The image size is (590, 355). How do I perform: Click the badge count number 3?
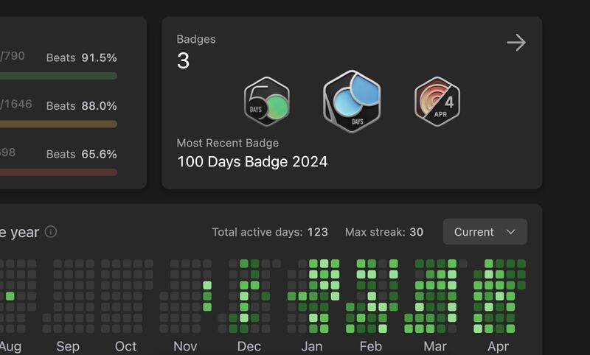[183, 60]
